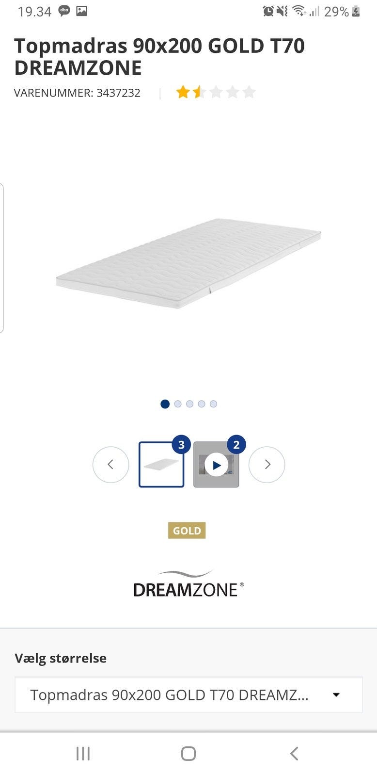The height and width of the screenshot is (776, 377).
Task: Jump to the fifth carousel dot
Action: 213,404
